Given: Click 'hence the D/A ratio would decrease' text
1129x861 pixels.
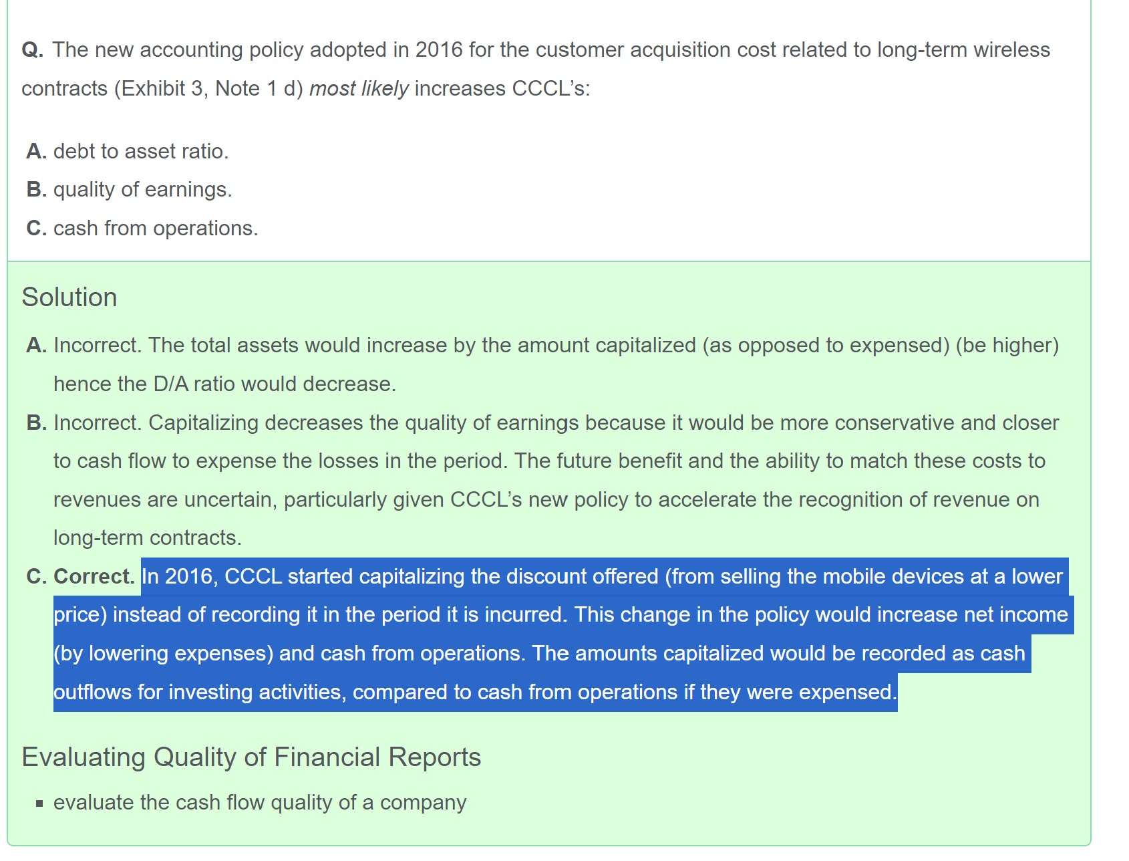Looking at the screenshot, I should tap(224, 384).
